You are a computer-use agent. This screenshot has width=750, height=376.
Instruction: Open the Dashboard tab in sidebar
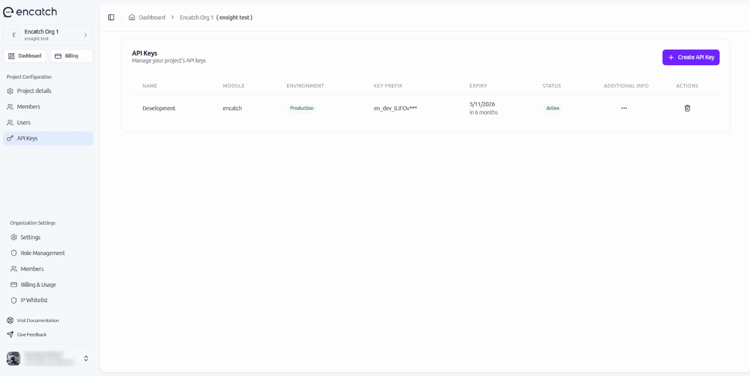pyautogui.click(x=25, y=56)
